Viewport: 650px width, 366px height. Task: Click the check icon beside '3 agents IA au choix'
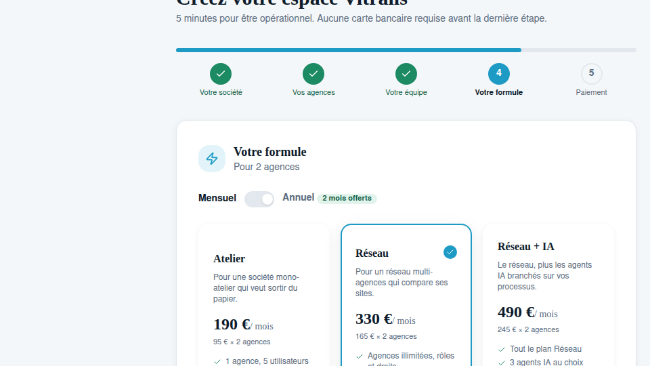(502, 363)
